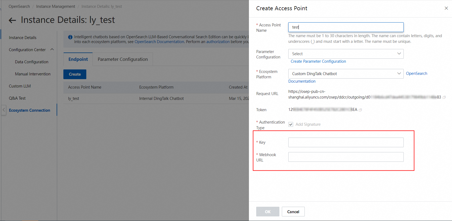Screen dimensions: 452x221
Task: Close the Create Access Point panel
Action: pyautogui.click(x=446, y=8)
